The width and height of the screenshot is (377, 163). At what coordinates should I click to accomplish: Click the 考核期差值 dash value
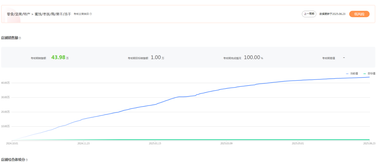pyautogui.click(x=344, y=57)
